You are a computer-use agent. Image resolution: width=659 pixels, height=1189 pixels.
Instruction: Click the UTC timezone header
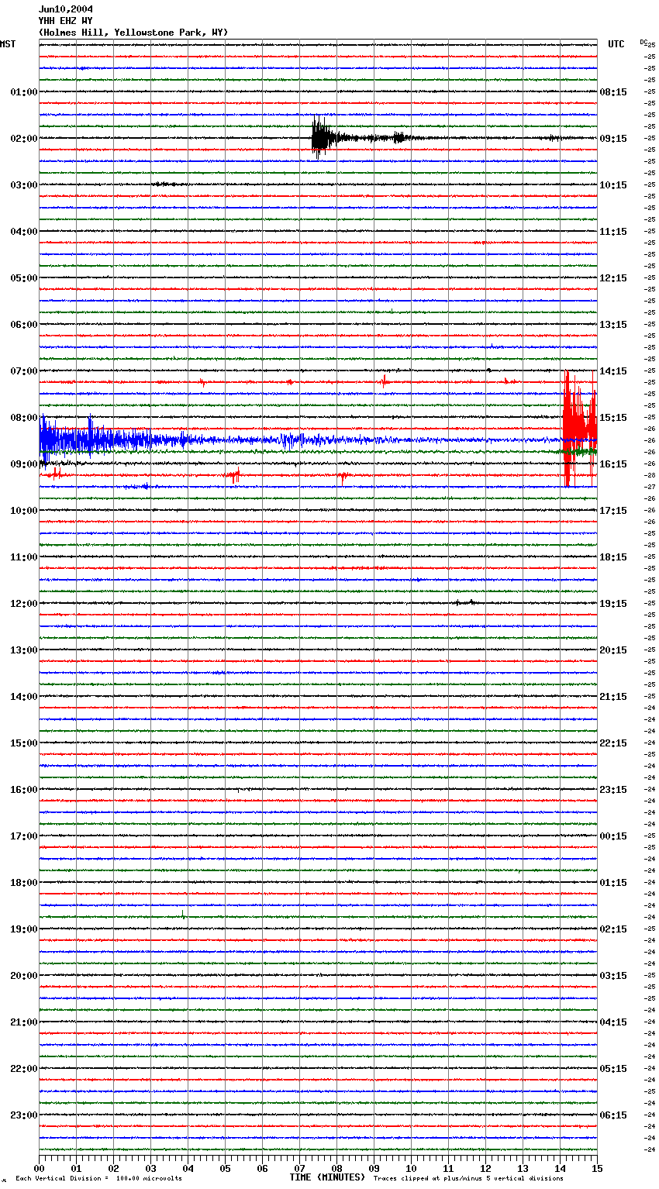point(616,44)
